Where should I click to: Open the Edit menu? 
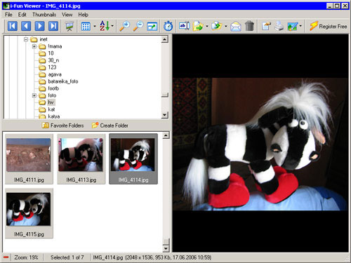22,15
